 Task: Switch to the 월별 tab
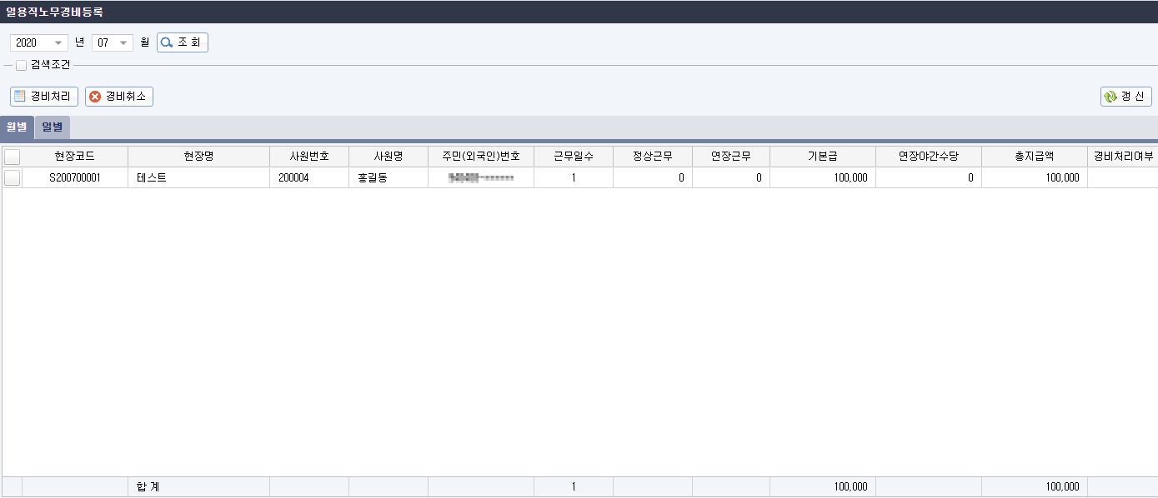(x=17, y=127)
